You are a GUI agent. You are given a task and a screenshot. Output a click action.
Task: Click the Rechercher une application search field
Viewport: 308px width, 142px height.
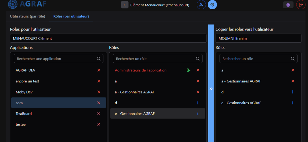click(x=55, y=59)
